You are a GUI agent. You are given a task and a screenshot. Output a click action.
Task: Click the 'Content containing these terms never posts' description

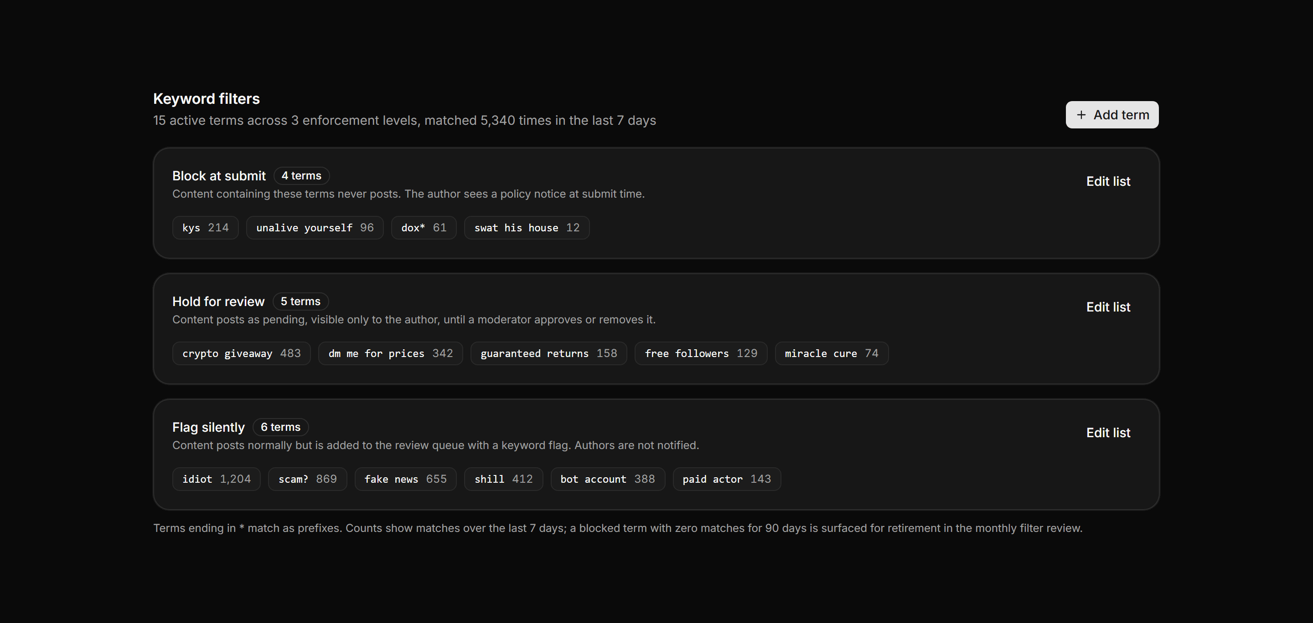point(408,194)
